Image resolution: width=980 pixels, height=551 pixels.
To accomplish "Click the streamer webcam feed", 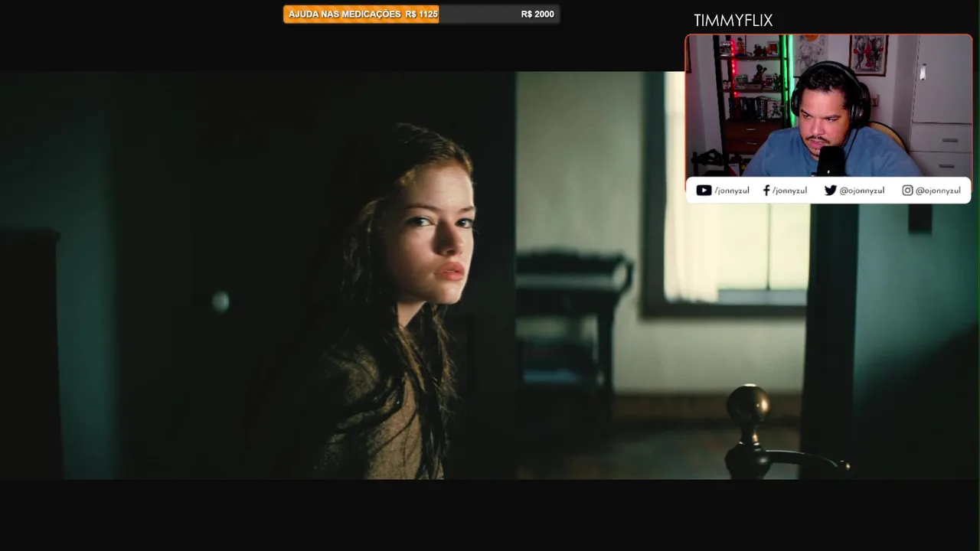I will click(828, 106).
